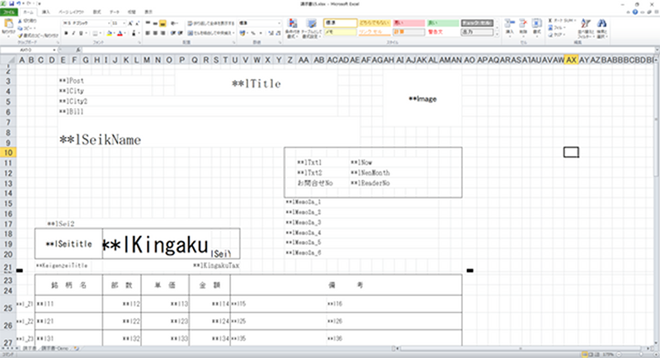Click the decrease indent icon

tap(173, 33)
